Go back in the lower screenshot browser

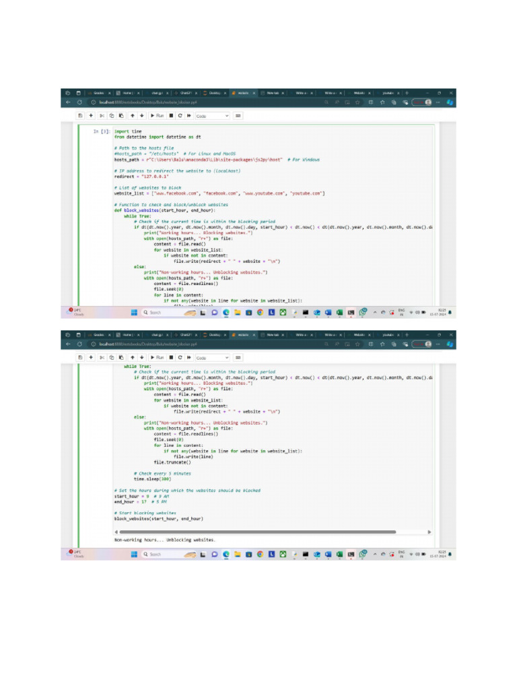click(68, 344)
